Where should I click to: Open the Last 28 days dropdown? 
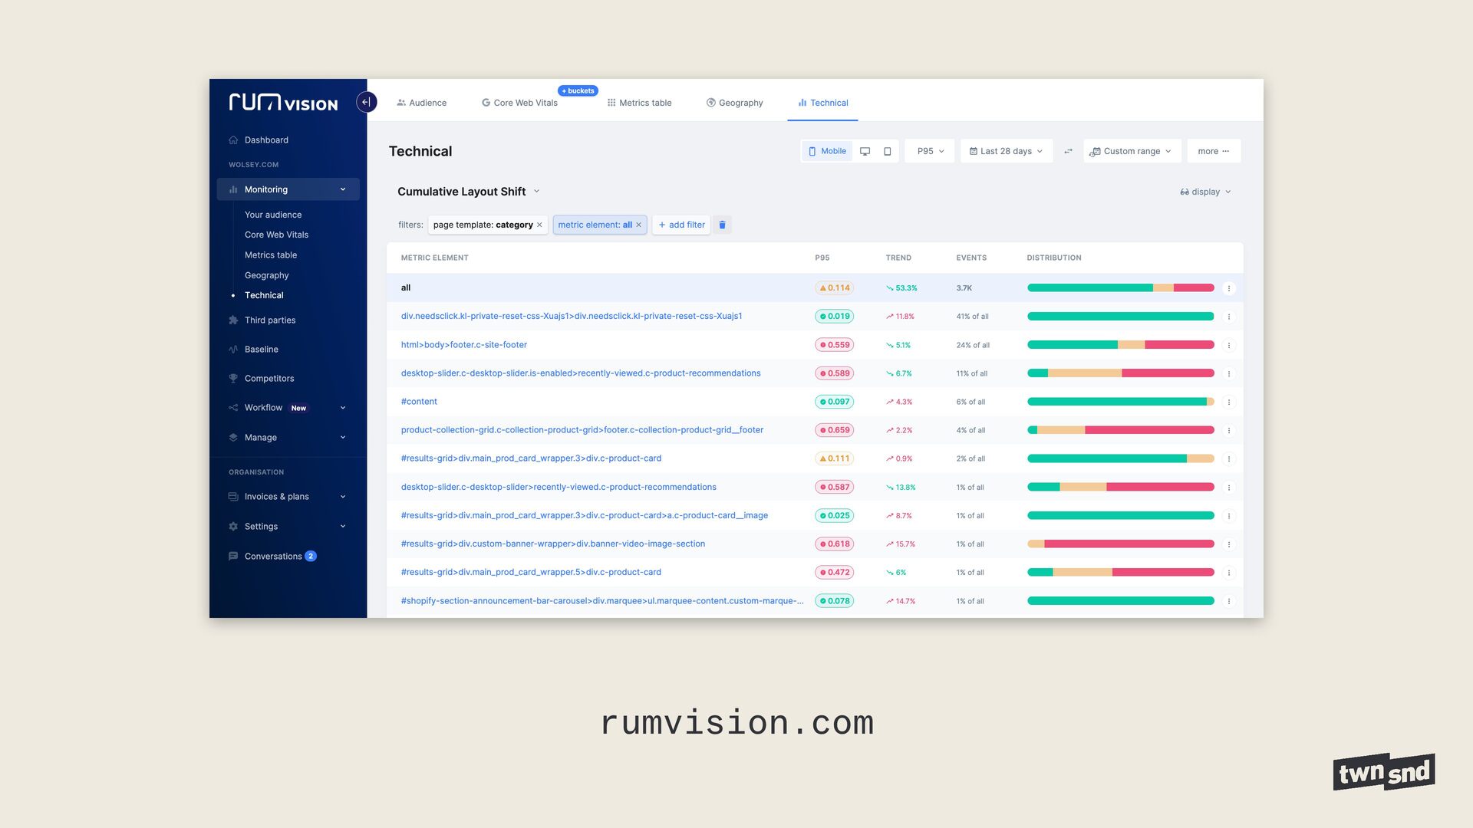[x=1006, y=151]
